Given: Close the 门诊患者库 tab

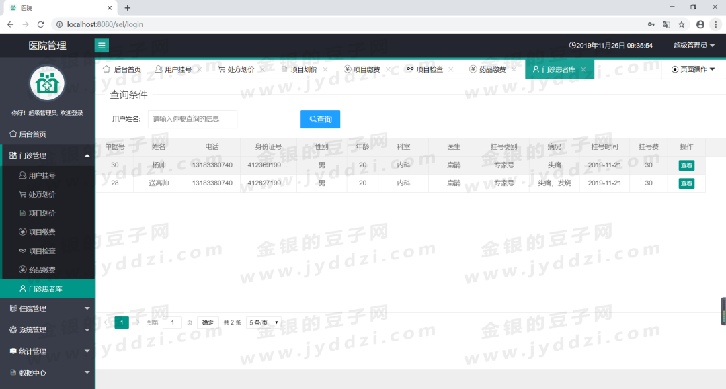Looking at the screenshot, I should [583, 69].
